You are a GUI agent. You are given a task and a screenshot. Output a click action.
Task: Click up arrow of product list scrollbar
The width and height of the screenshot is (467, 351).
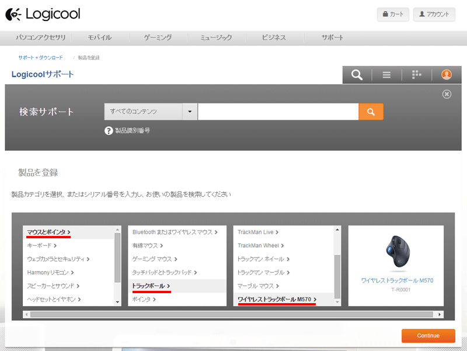337,230
